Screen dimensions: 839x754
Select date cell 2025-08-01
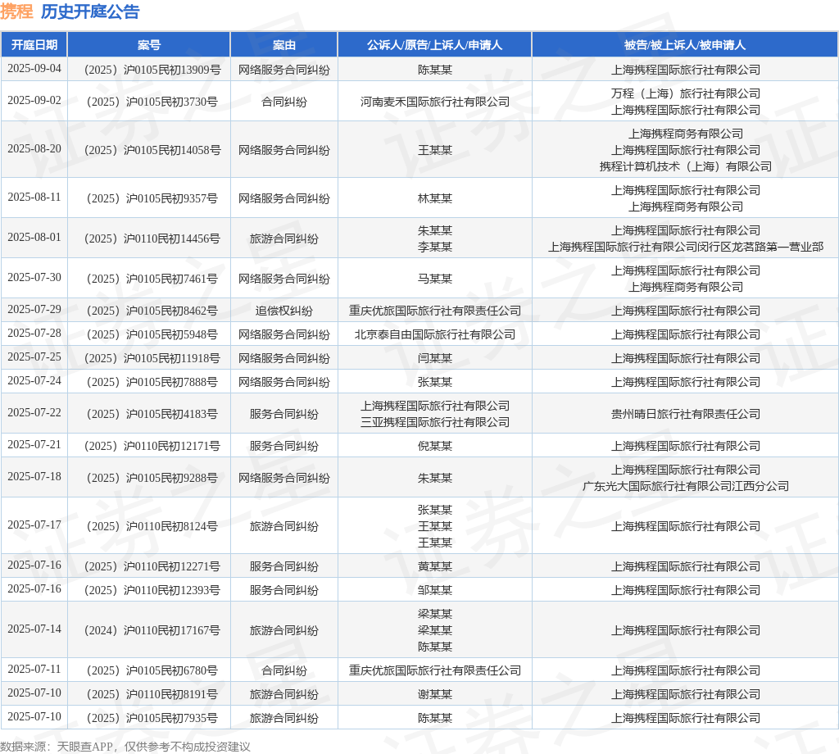pyautogui.click(x=34, y=237)
